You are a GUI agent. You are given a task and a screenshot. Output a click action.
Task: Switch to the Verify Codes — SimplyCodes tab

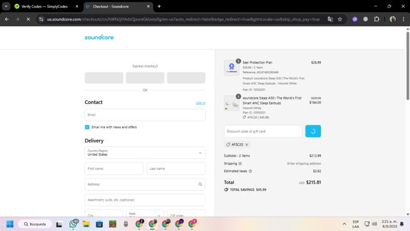coord(44,6)
